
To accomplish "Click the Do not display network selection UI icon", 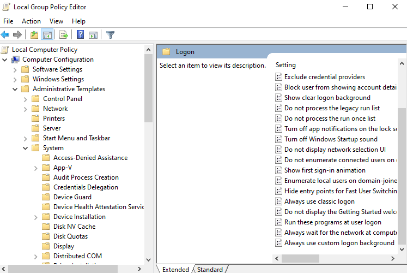I will coord(278,150).
